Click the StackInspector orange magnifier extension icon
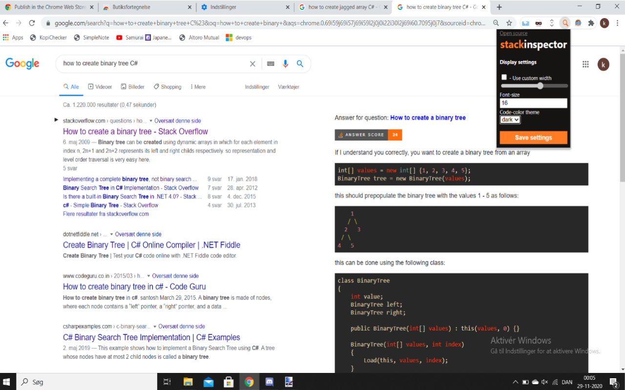 tap(565, 23)
